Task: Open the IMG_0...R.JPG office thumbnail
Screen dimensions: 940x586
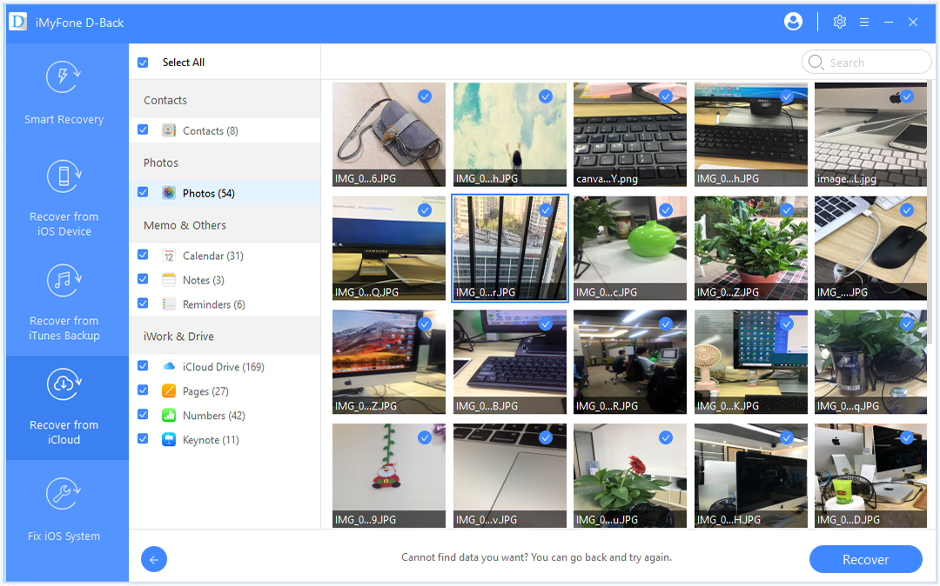Action: coord(630,362)
